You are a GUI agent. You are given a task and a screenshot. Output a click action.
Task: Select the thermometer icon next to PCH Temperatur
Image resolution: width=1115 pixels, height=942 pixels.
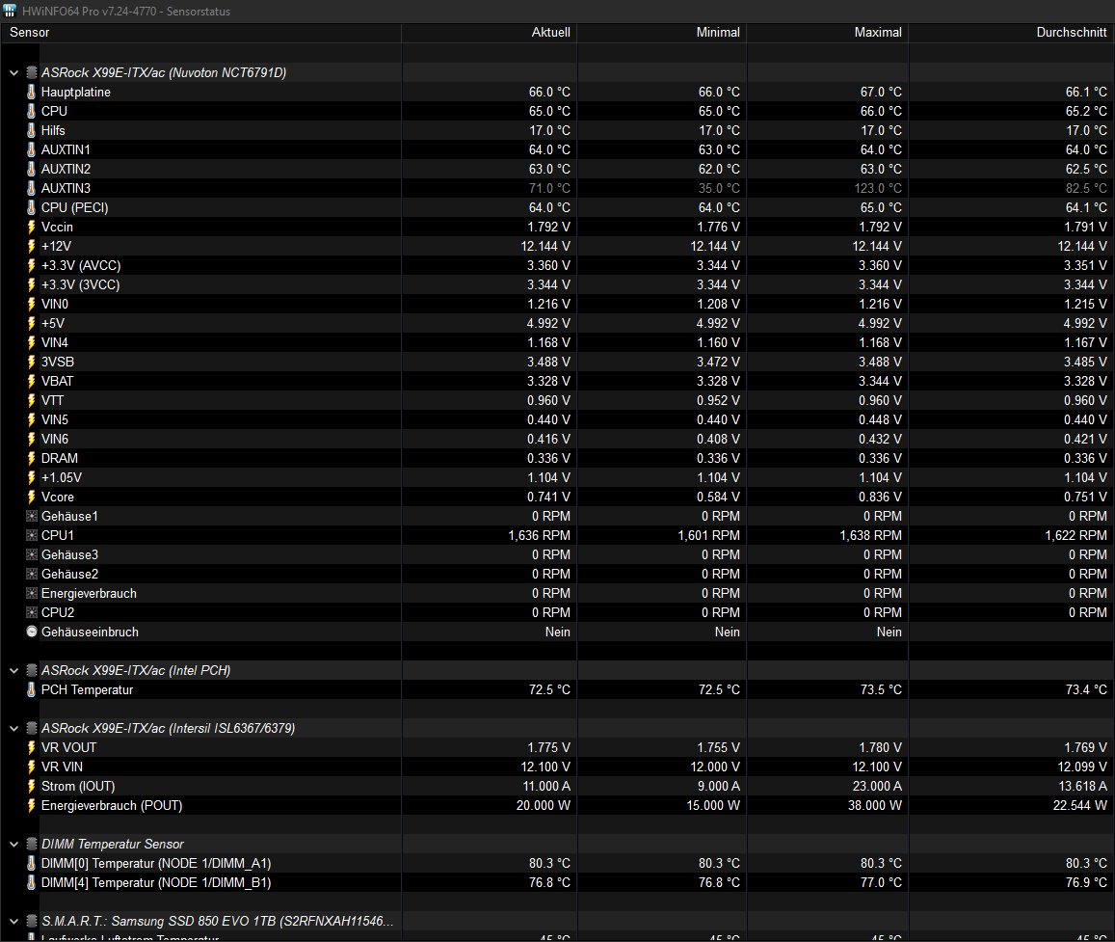point(31,689)
